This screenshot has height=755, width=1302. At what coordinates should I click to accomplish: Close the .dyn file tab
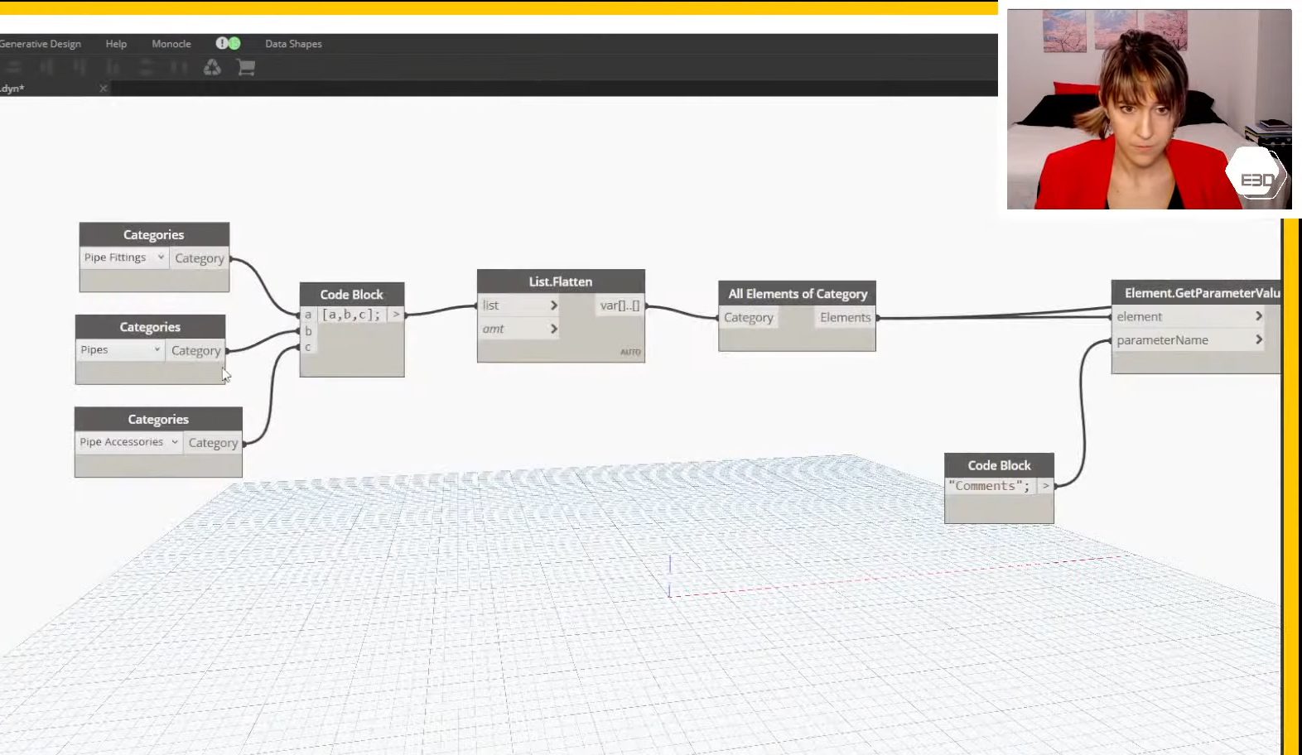pyautogui.click(x=104, y=89)
